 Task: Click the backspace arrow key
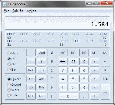pyautogui.click(x=63, y=61)
